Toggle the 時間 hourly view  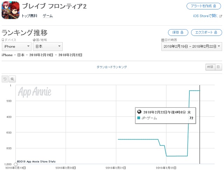pyautogui.click(x=210, y=67)
